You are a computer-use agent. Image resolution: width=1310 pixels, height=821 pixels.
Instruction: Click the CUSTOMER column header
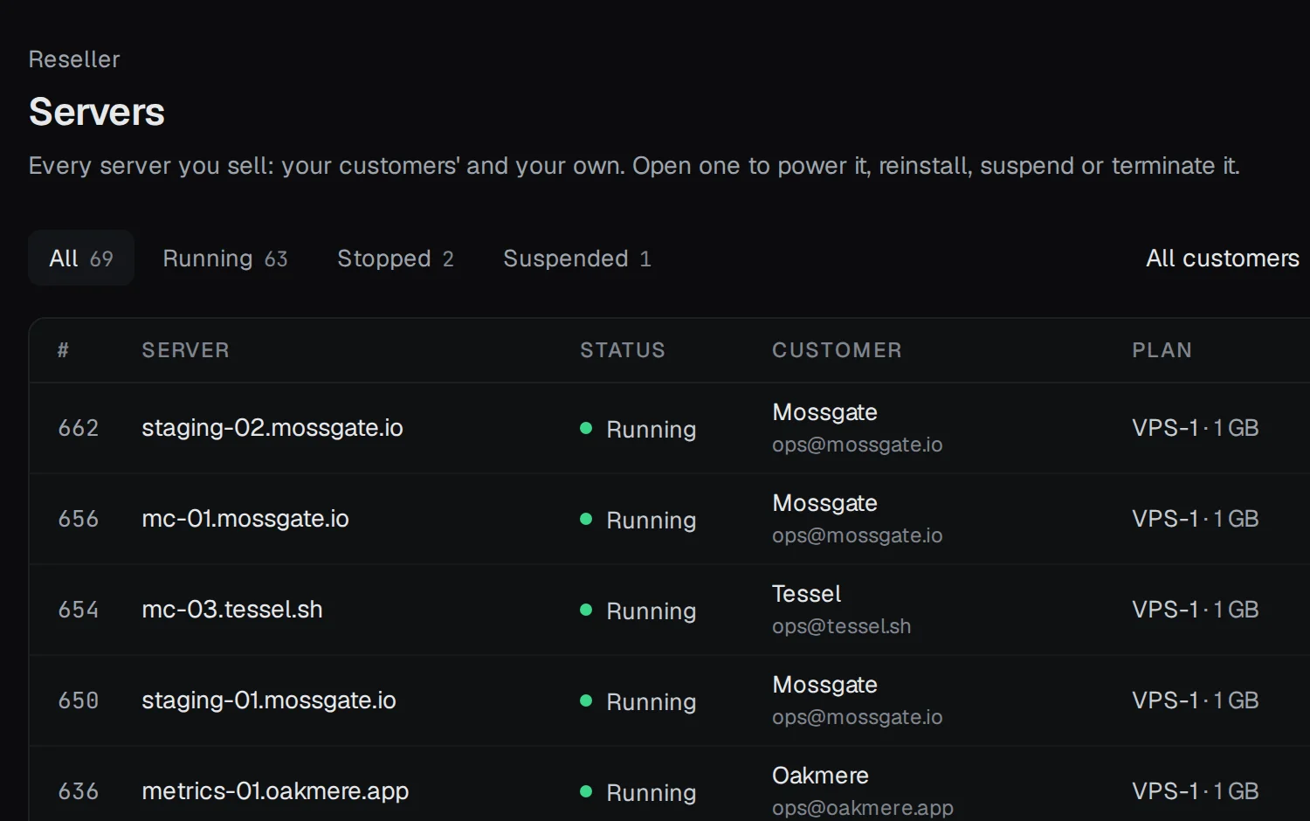(837, 350)
